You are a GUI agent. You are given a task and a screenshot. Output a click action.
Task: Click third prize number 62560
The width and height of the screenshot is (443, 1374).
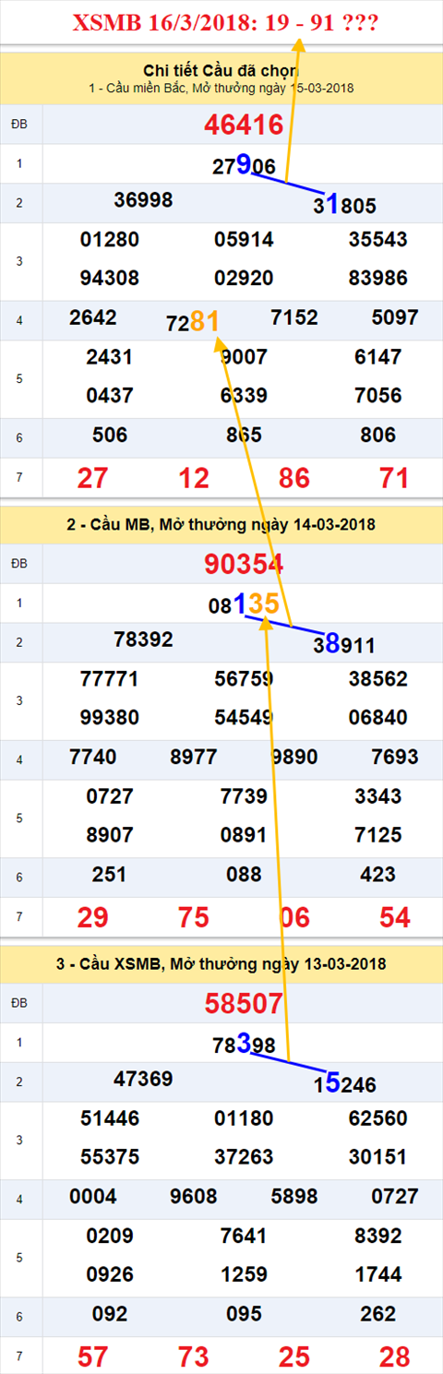(377, 1118)
